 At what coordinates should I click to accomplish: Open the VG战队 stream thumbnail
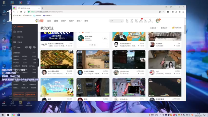[129, 36]
